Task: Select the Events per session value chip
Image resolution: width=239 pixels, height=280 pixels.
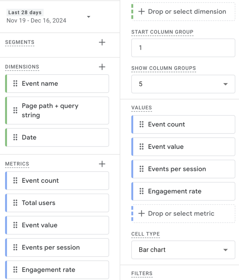Action: [183, 169]
